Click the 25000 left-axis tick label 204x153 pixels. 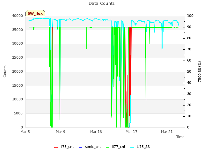click(x=18, y=58)
